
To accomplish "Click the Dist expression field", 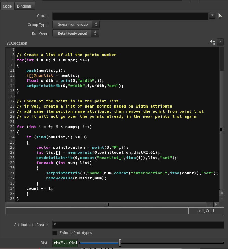I will coord(65,243).
